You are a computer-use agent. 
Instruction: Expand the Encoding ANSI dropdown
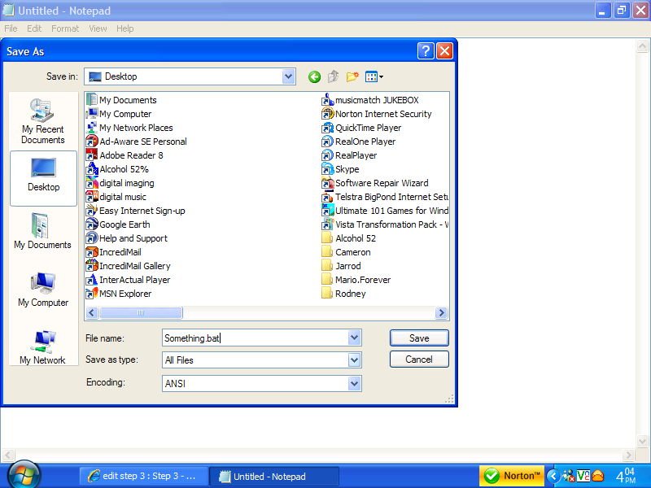point(354,383)
